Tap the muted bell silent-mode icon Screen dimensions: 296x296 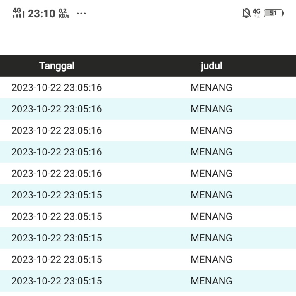[246, 13]
